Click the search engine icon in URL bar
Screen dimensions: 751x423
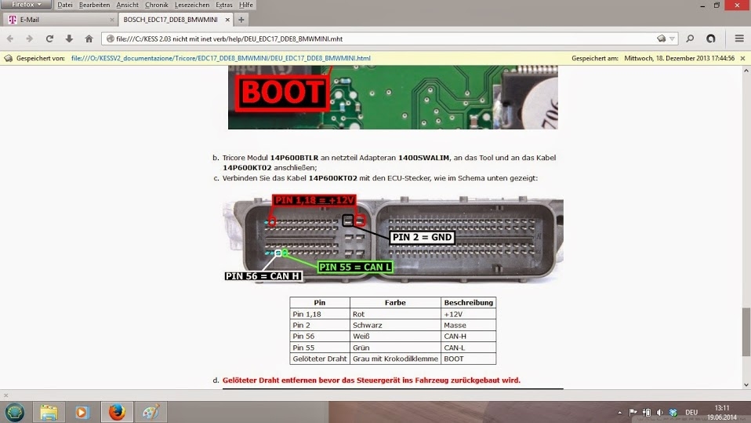(x=662, y=39)
